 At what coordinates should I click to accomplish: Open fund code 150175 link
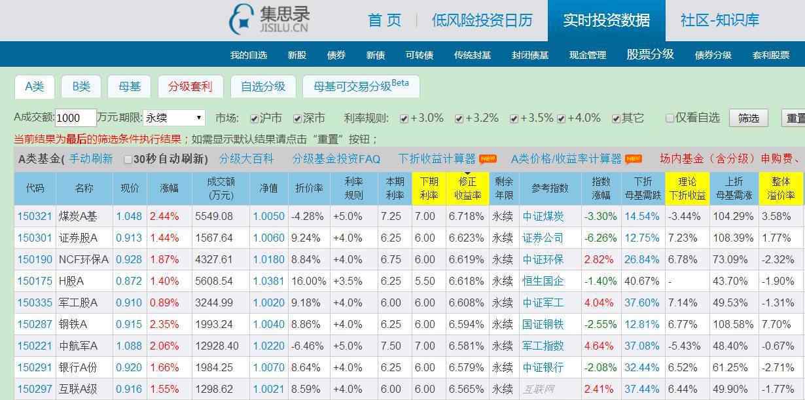click(34, 282)
